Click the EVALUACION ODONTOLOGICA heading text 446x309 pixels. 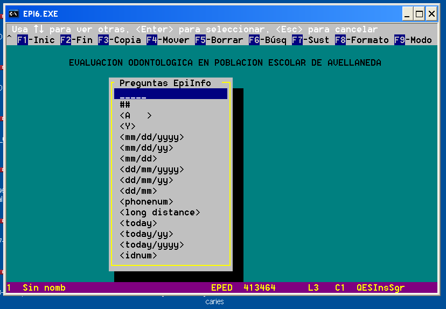pos(225,62)
